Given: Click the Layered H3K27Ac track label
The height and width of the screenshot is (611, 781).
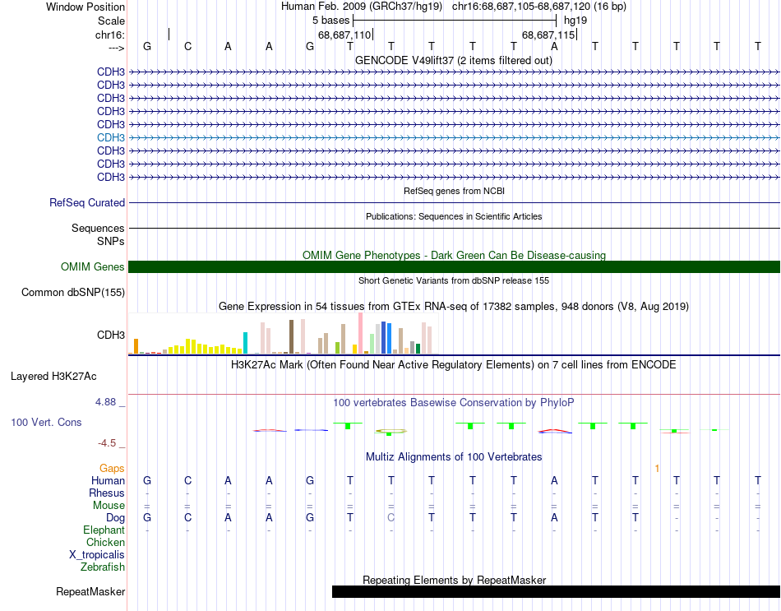Looking at the screenshot, I should click(53, 377).
